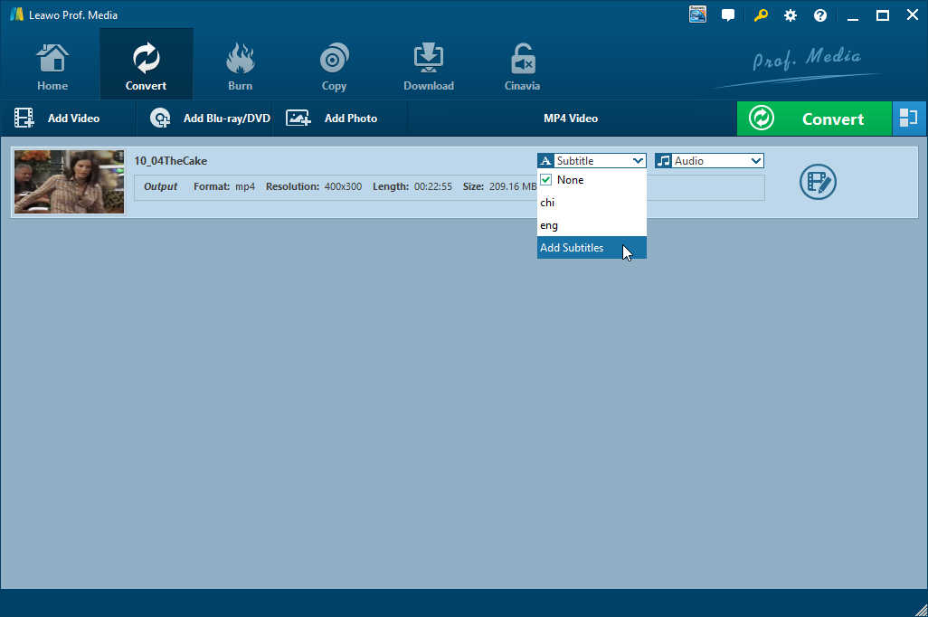Start conversion with green Convert button
Image resolution: width=928 pixels, height=617 pixels.
point(814,119)
